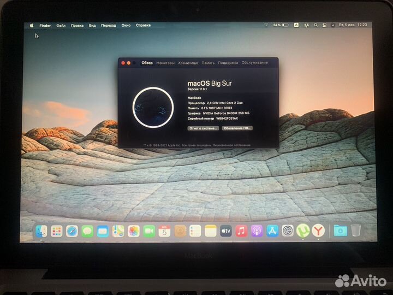Open the Finder menu
This screenshot has width=393, height=295.
[45, 26]
